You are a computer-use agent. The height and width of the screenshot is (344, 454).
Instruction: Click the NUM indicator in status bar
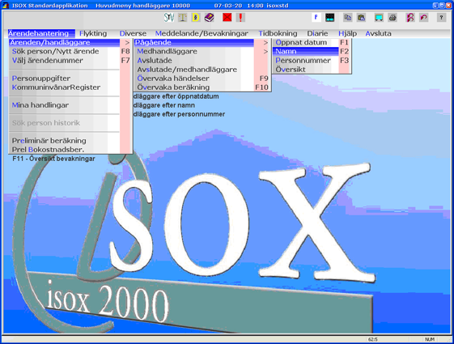tap(430, 339)
